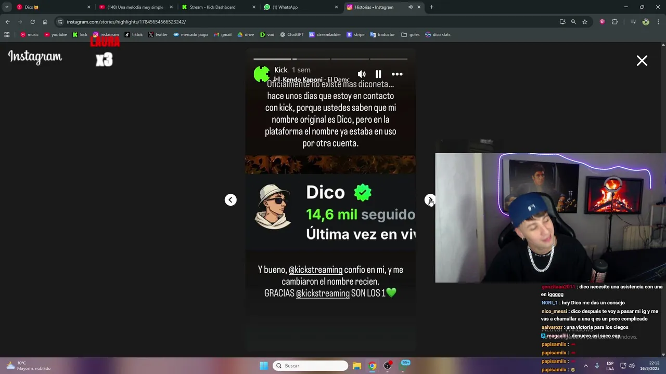The width and height of the screenshot is (666, 374).
Task: Click the Instagram logo
Action: point(35,57)
